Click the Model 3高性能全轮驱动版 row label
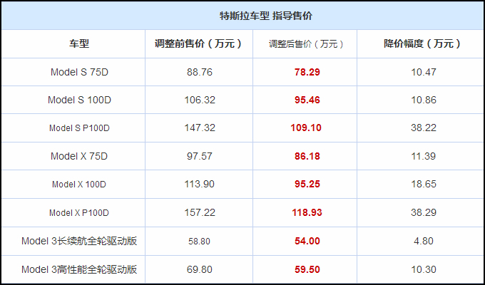The image size is (485, 285). (79, 269)
